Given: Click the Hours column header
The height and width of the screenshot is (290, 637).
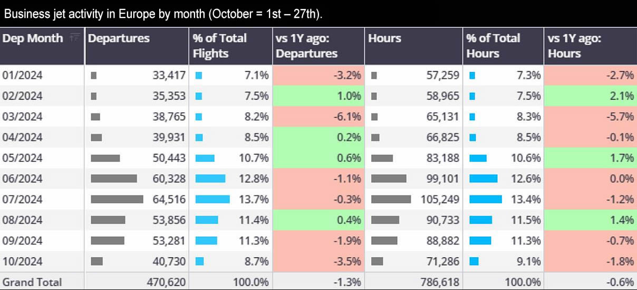Looking at the screenshot, I should point(384,38).
